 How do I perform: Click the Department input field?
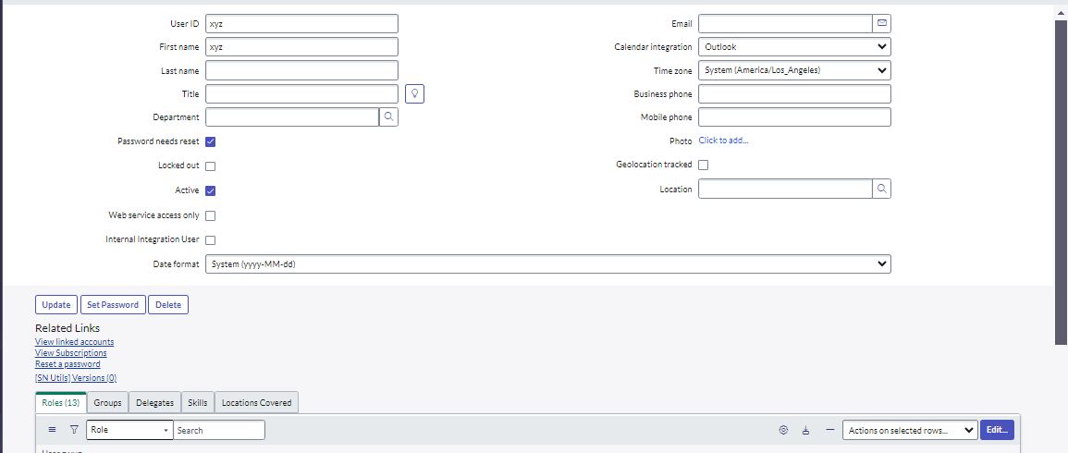click(292, 117)
